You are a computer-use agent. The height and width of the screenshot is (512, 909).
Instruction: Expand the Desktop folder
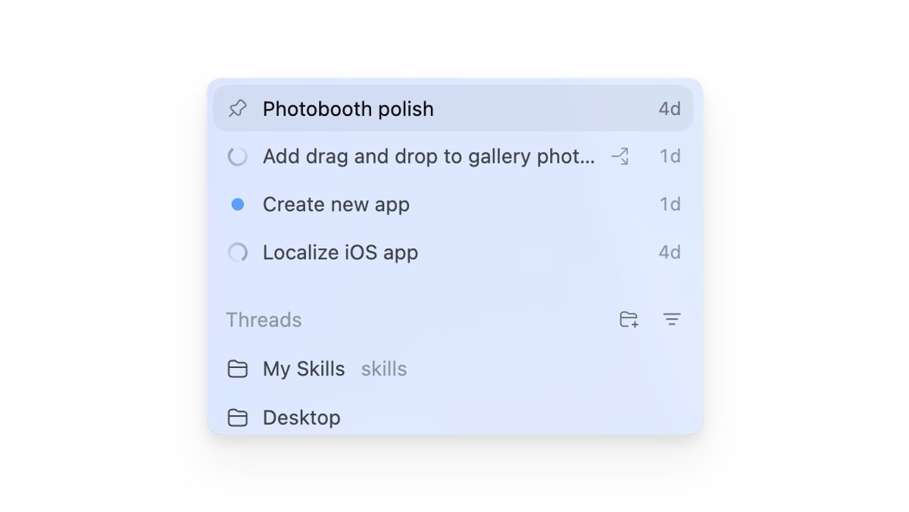pyautogui.click(x=453, y=417)
